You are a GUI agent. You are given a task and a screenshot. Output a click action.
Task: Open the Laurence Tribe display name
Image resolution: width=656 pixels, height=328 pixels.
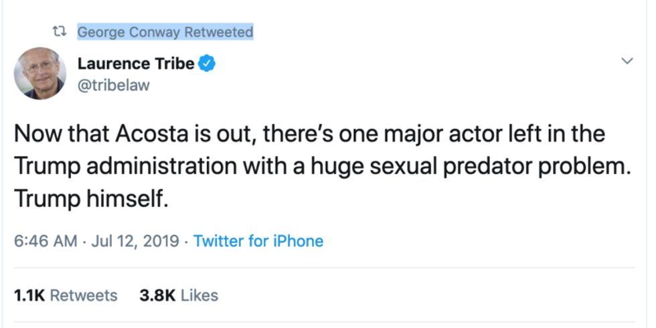(136, 64)
